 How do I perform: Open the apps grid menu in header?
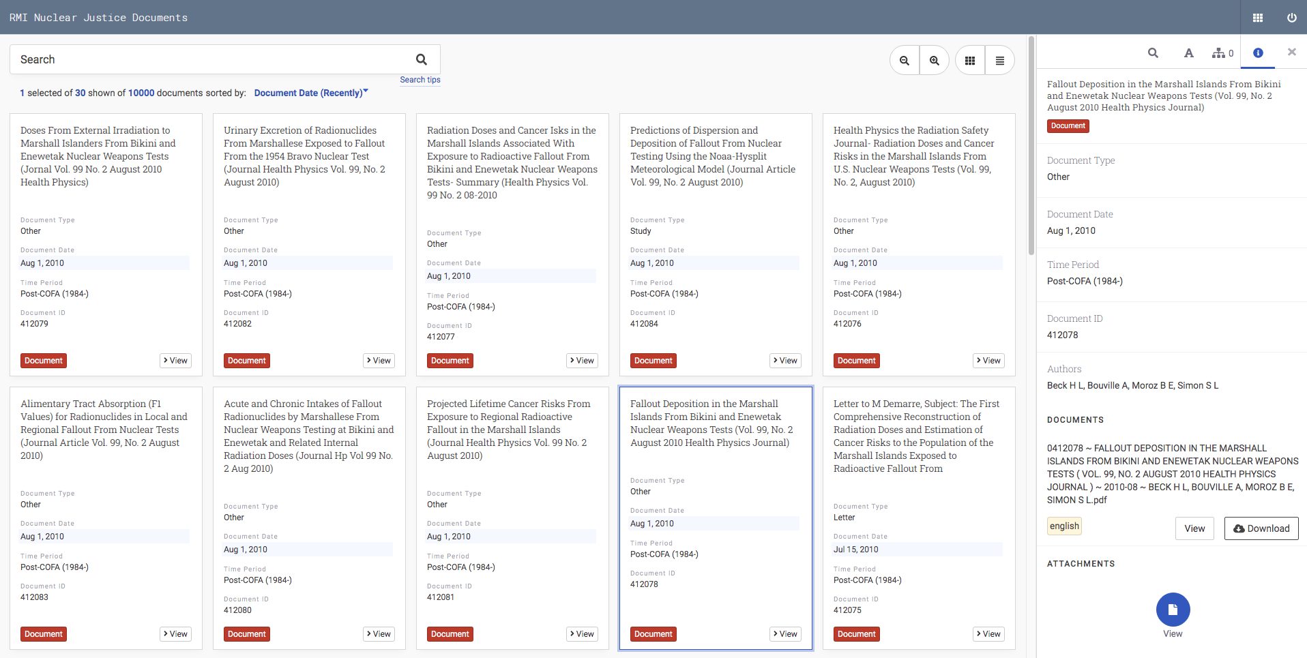coord(1258,18)
